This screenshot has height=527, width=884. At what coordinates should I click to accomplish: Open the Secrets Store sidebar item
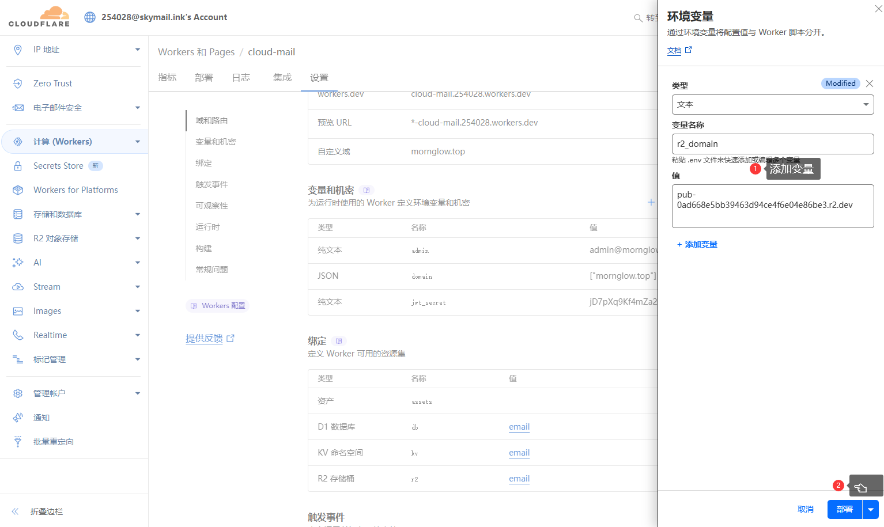[58, 166]
